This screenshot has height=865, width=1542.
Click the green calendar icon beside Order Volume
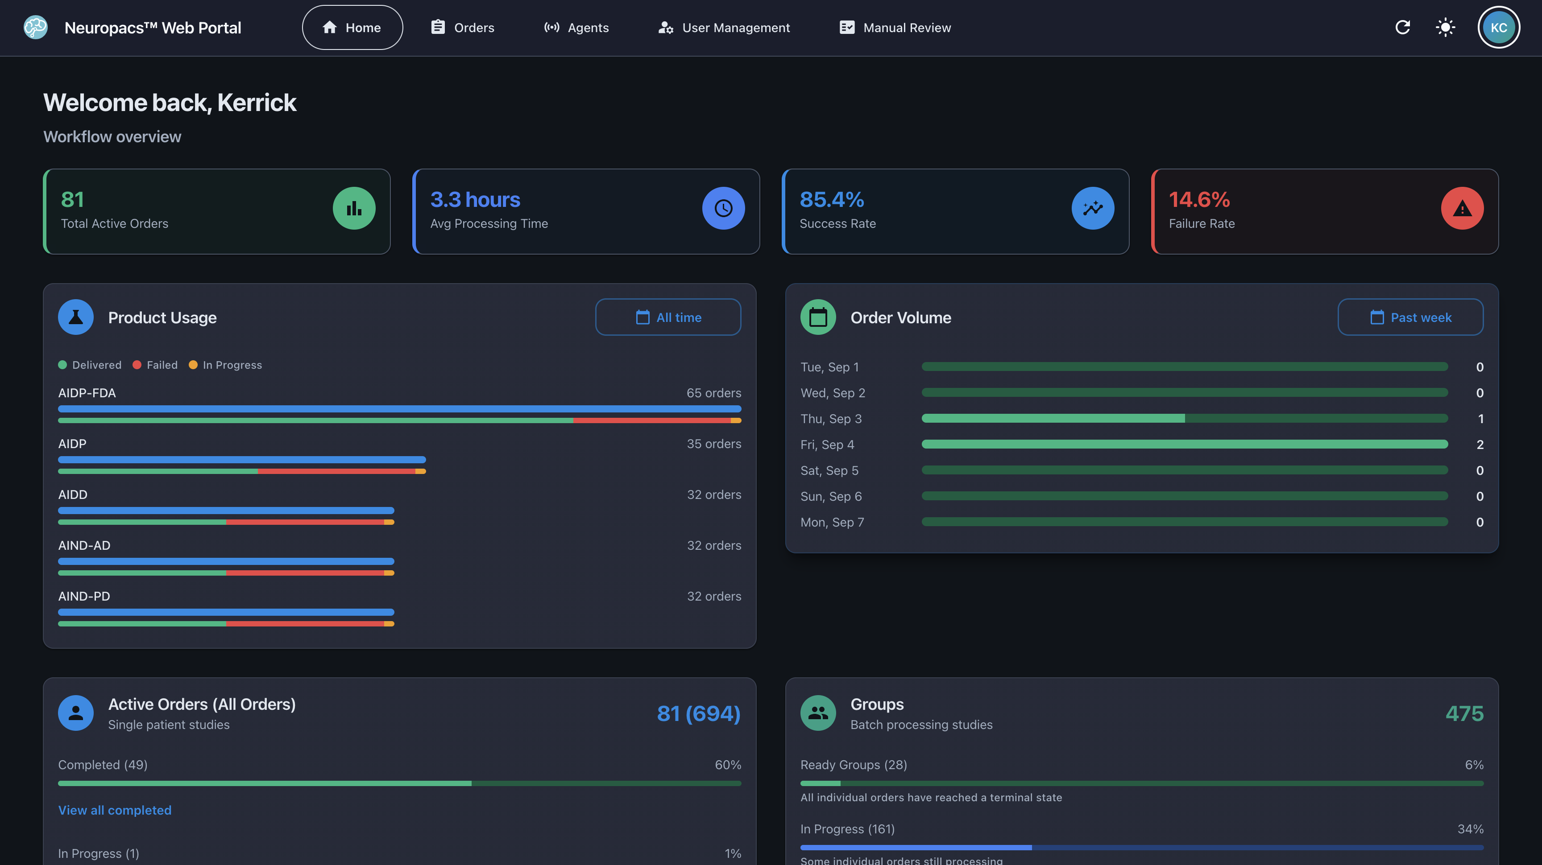click(x=818, y=317)
